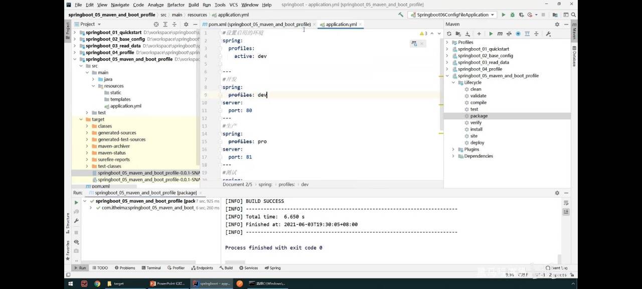Image resolution: width=642 pixels, height=289 pixels.
Task: Open Terminal tool window tab
Action: pyautogui.click(x=150, y=268)
